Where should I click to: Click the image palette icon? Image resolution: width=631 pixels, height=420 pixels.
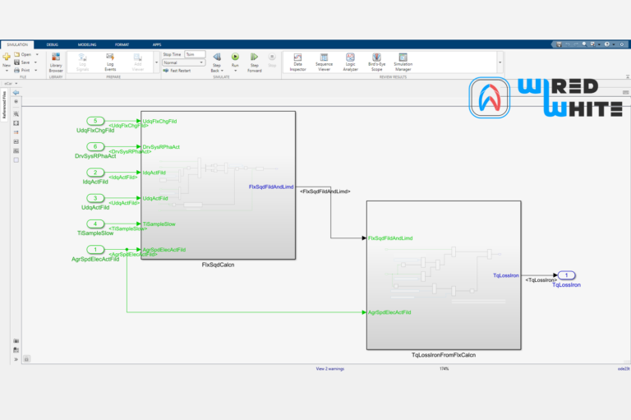point(16,150)
